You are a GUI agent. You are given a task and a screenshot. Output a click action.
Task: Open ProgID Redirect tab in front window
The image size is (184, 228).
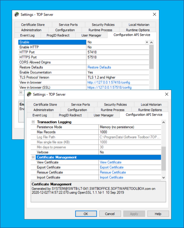click(70, 115)
